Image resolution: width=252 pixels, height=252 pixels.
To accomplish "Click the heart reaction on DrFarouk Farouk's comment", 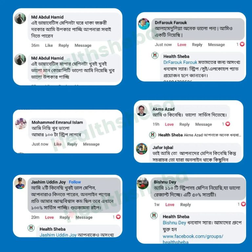I will (242, 44).
